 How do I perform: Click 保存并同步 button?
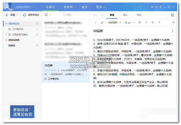(x=33, y=15)
